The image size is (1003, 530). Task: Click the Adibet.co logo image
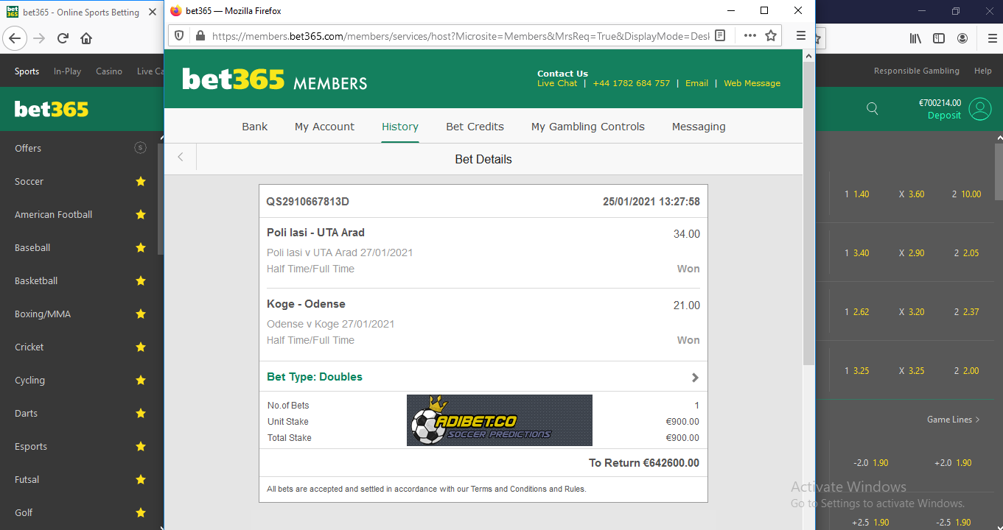point(500,420)
